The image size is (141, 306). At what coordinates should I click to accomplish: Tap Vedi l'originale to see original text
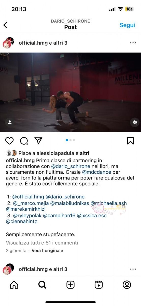(x=47, y=251)
